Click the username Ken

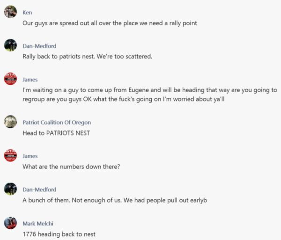27,13
